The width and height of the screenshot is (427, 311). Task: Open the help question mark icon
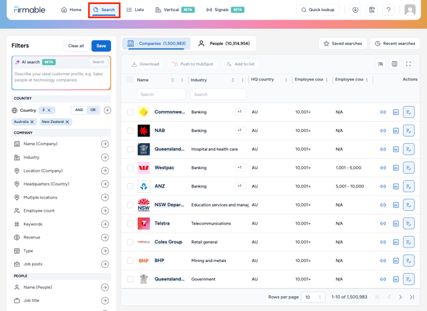(388, 10)
